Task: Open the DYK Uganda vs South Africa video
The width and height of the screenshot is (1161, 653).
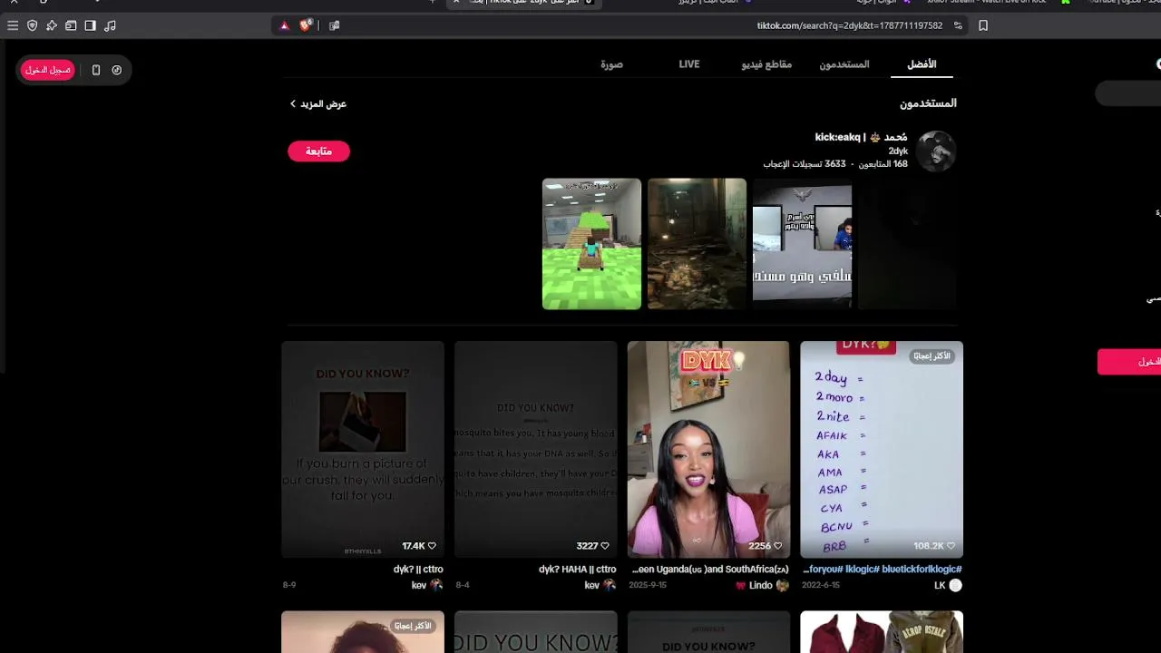Action: pos(708,449)
